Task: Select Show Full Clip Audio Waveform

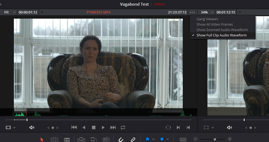Action: [221, 35]
